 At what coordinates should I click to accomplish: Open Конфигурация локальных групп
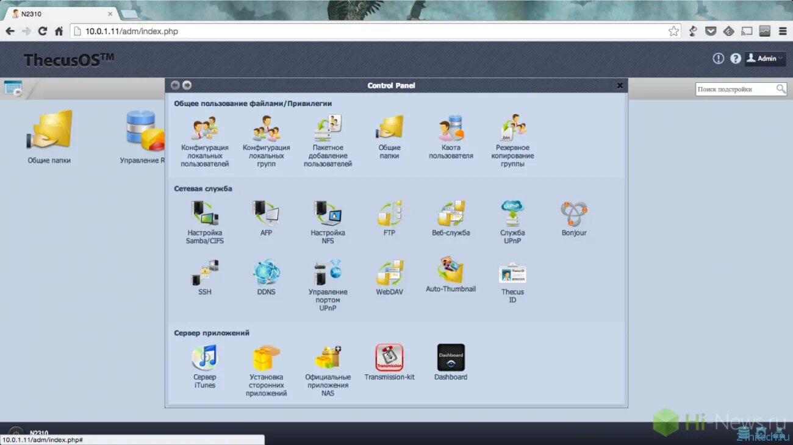267,141
